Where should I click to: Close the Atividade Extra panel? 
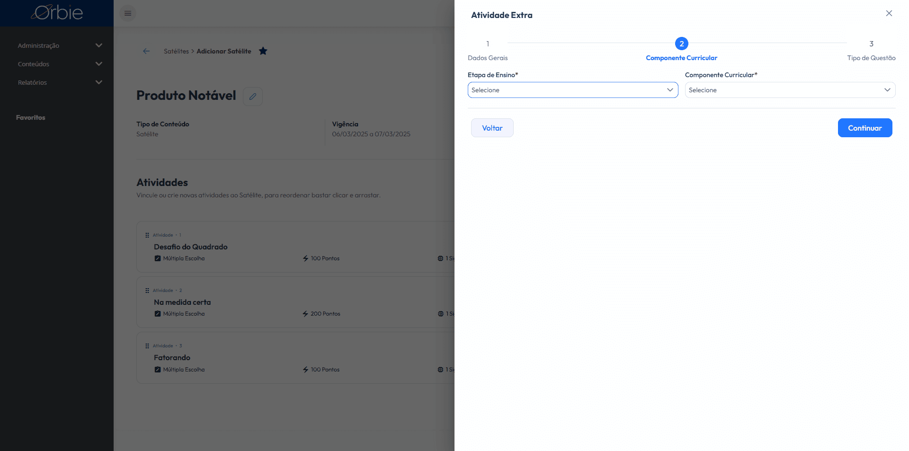tap(889, 13)
